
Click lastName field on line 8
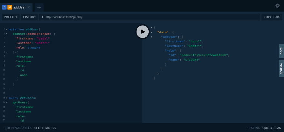click(x=24, y=61)
